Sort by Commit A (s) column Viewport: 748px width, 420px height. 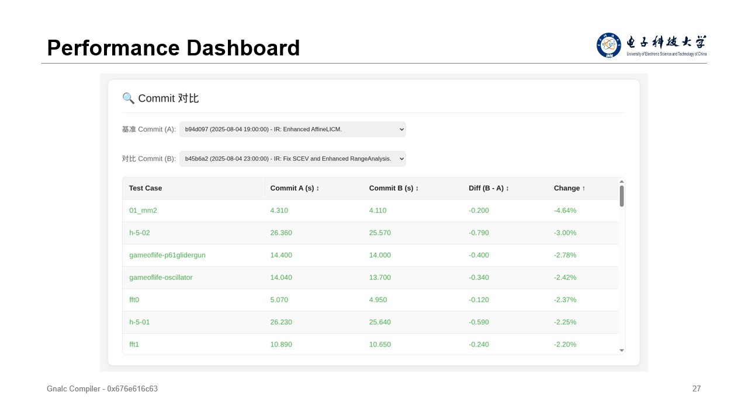pyautogui.click(x=295, y=188)
